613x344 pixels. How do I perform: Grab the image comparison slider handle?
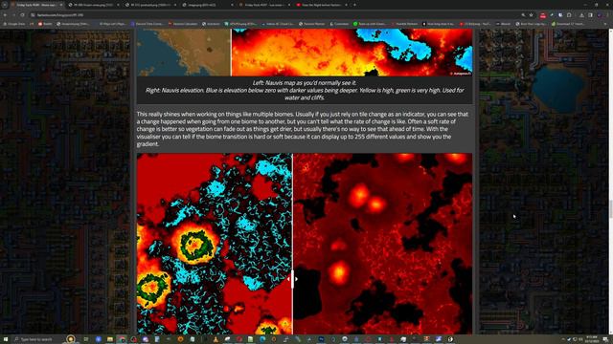pyautogui.click(x=292, y=279)
